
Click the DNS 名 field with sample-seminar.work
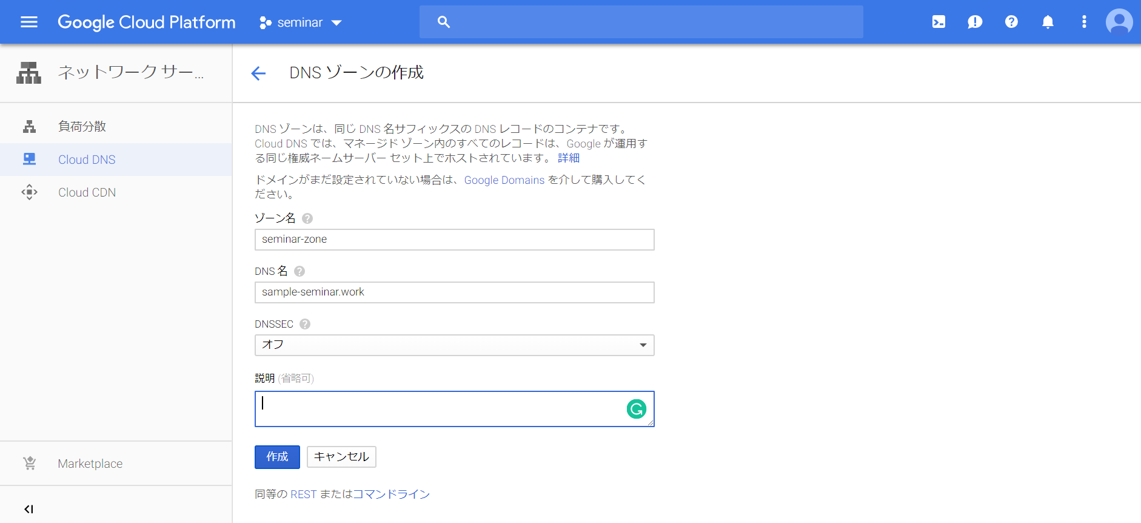click(455, 292)
